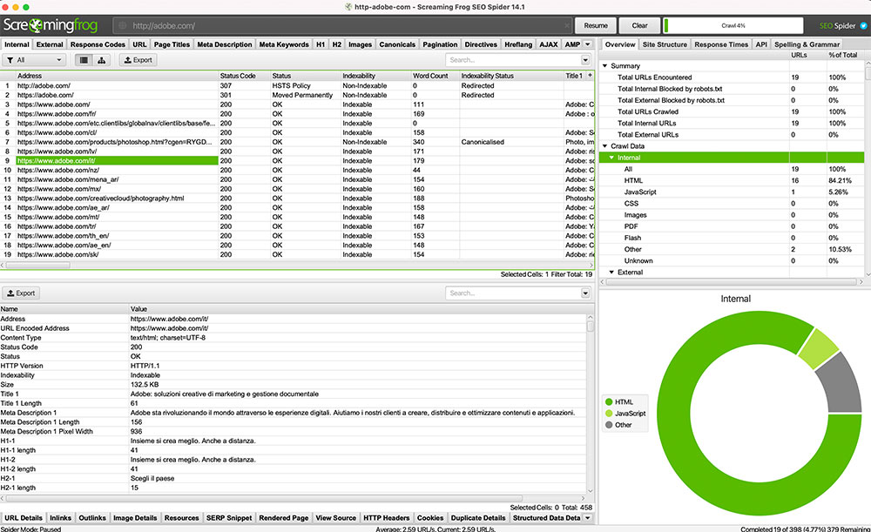Open the All filter dropdown
This screenshot has width=871, height=532.
coord(35,60)
